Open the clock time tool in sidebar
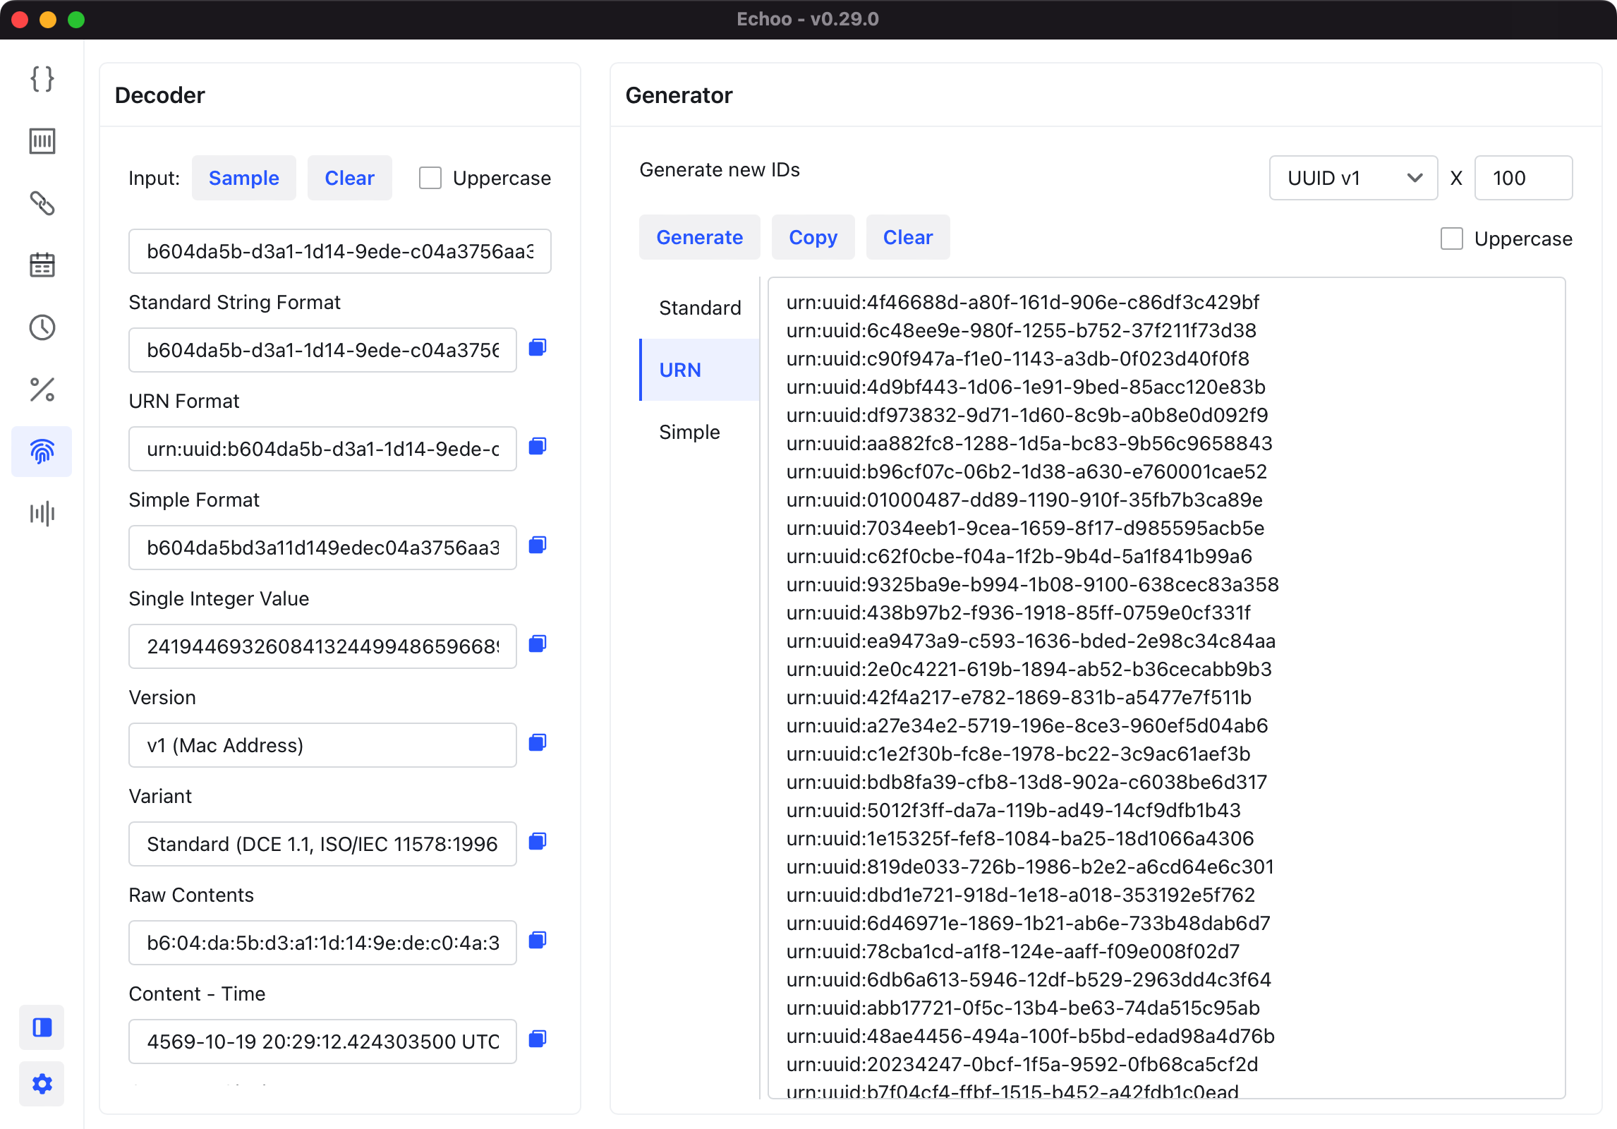The width and height of the screenshot is (1617, 1129). coord(42,327)
